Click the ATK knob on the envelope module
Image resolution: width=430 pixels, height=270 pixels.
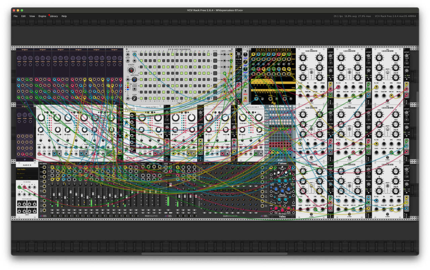(246, 54)
